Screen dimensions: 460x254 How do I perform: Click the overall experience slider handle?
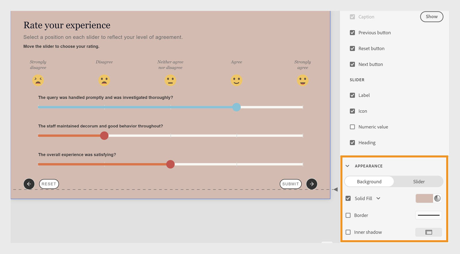pos(170,164)
